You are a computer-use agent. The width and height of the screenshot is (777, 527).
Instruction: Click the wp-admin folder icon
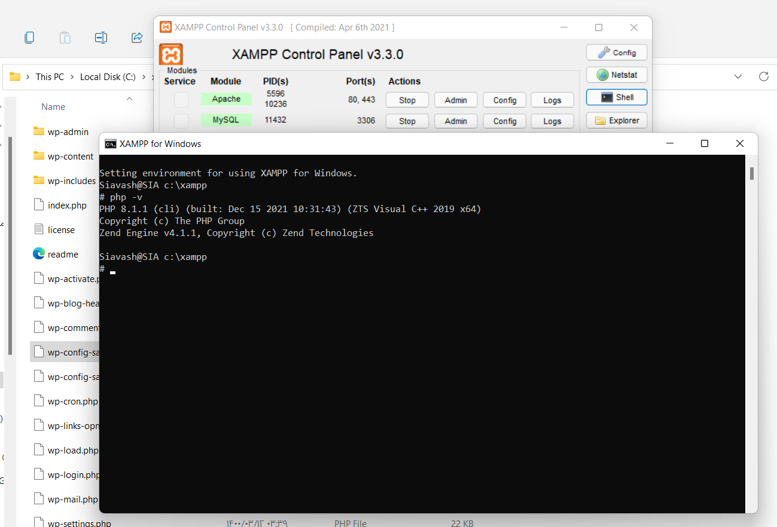click(39, 131)
